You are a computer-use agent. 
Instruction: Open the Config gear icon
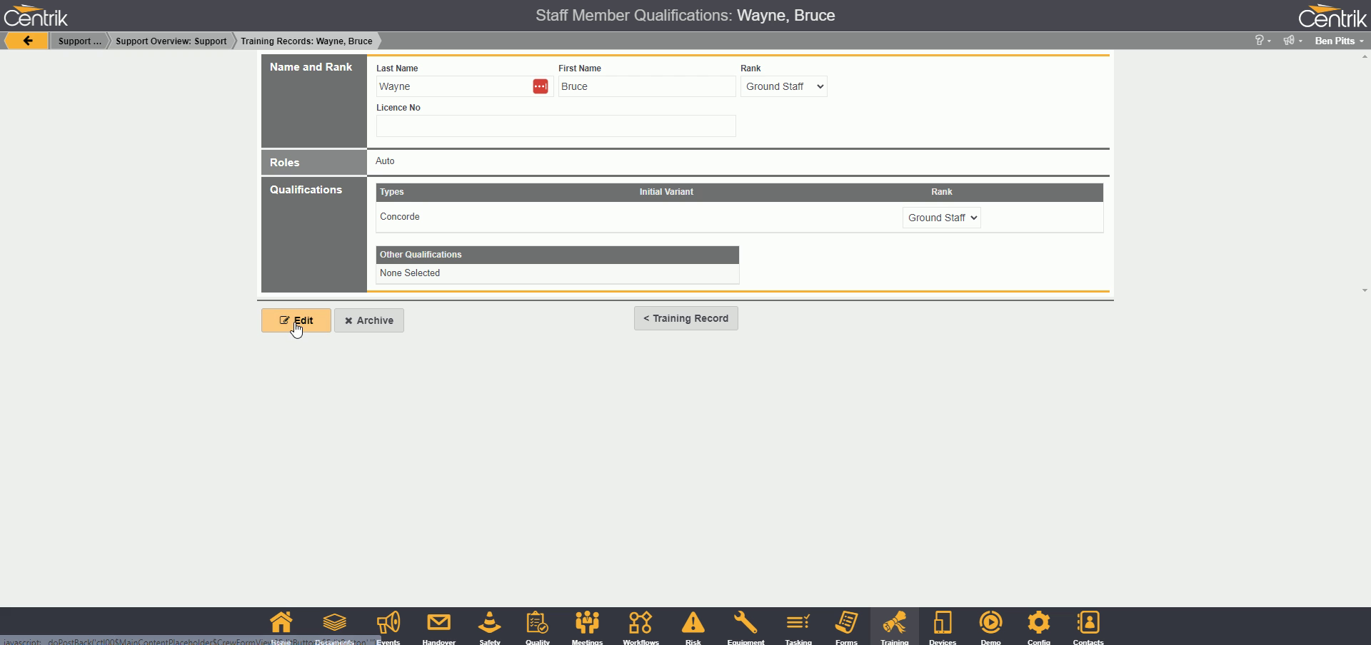coord(1038,625)
